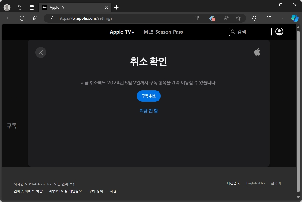Open tab actions menu

[x=32, y=8]
